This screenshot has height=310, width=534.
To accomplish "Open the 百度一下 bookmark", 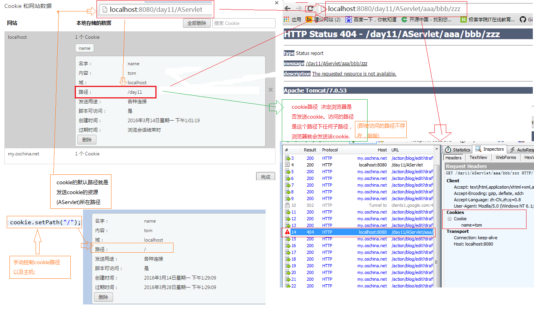I will point(371,19).
